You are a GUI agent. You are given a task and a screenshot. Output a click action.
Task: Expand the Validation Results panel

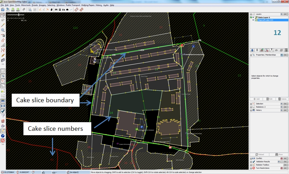(251, 162)
